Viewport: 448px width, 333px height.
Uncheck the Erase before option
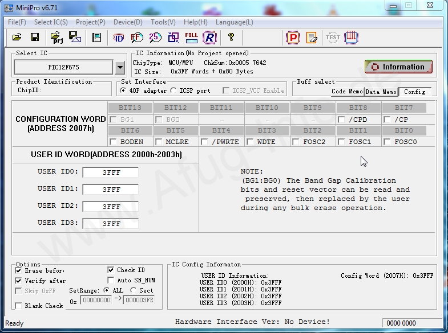[18, 270]
